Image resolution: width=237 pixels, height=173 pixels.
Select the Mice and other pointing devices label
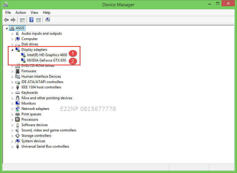tap(47, 98)
